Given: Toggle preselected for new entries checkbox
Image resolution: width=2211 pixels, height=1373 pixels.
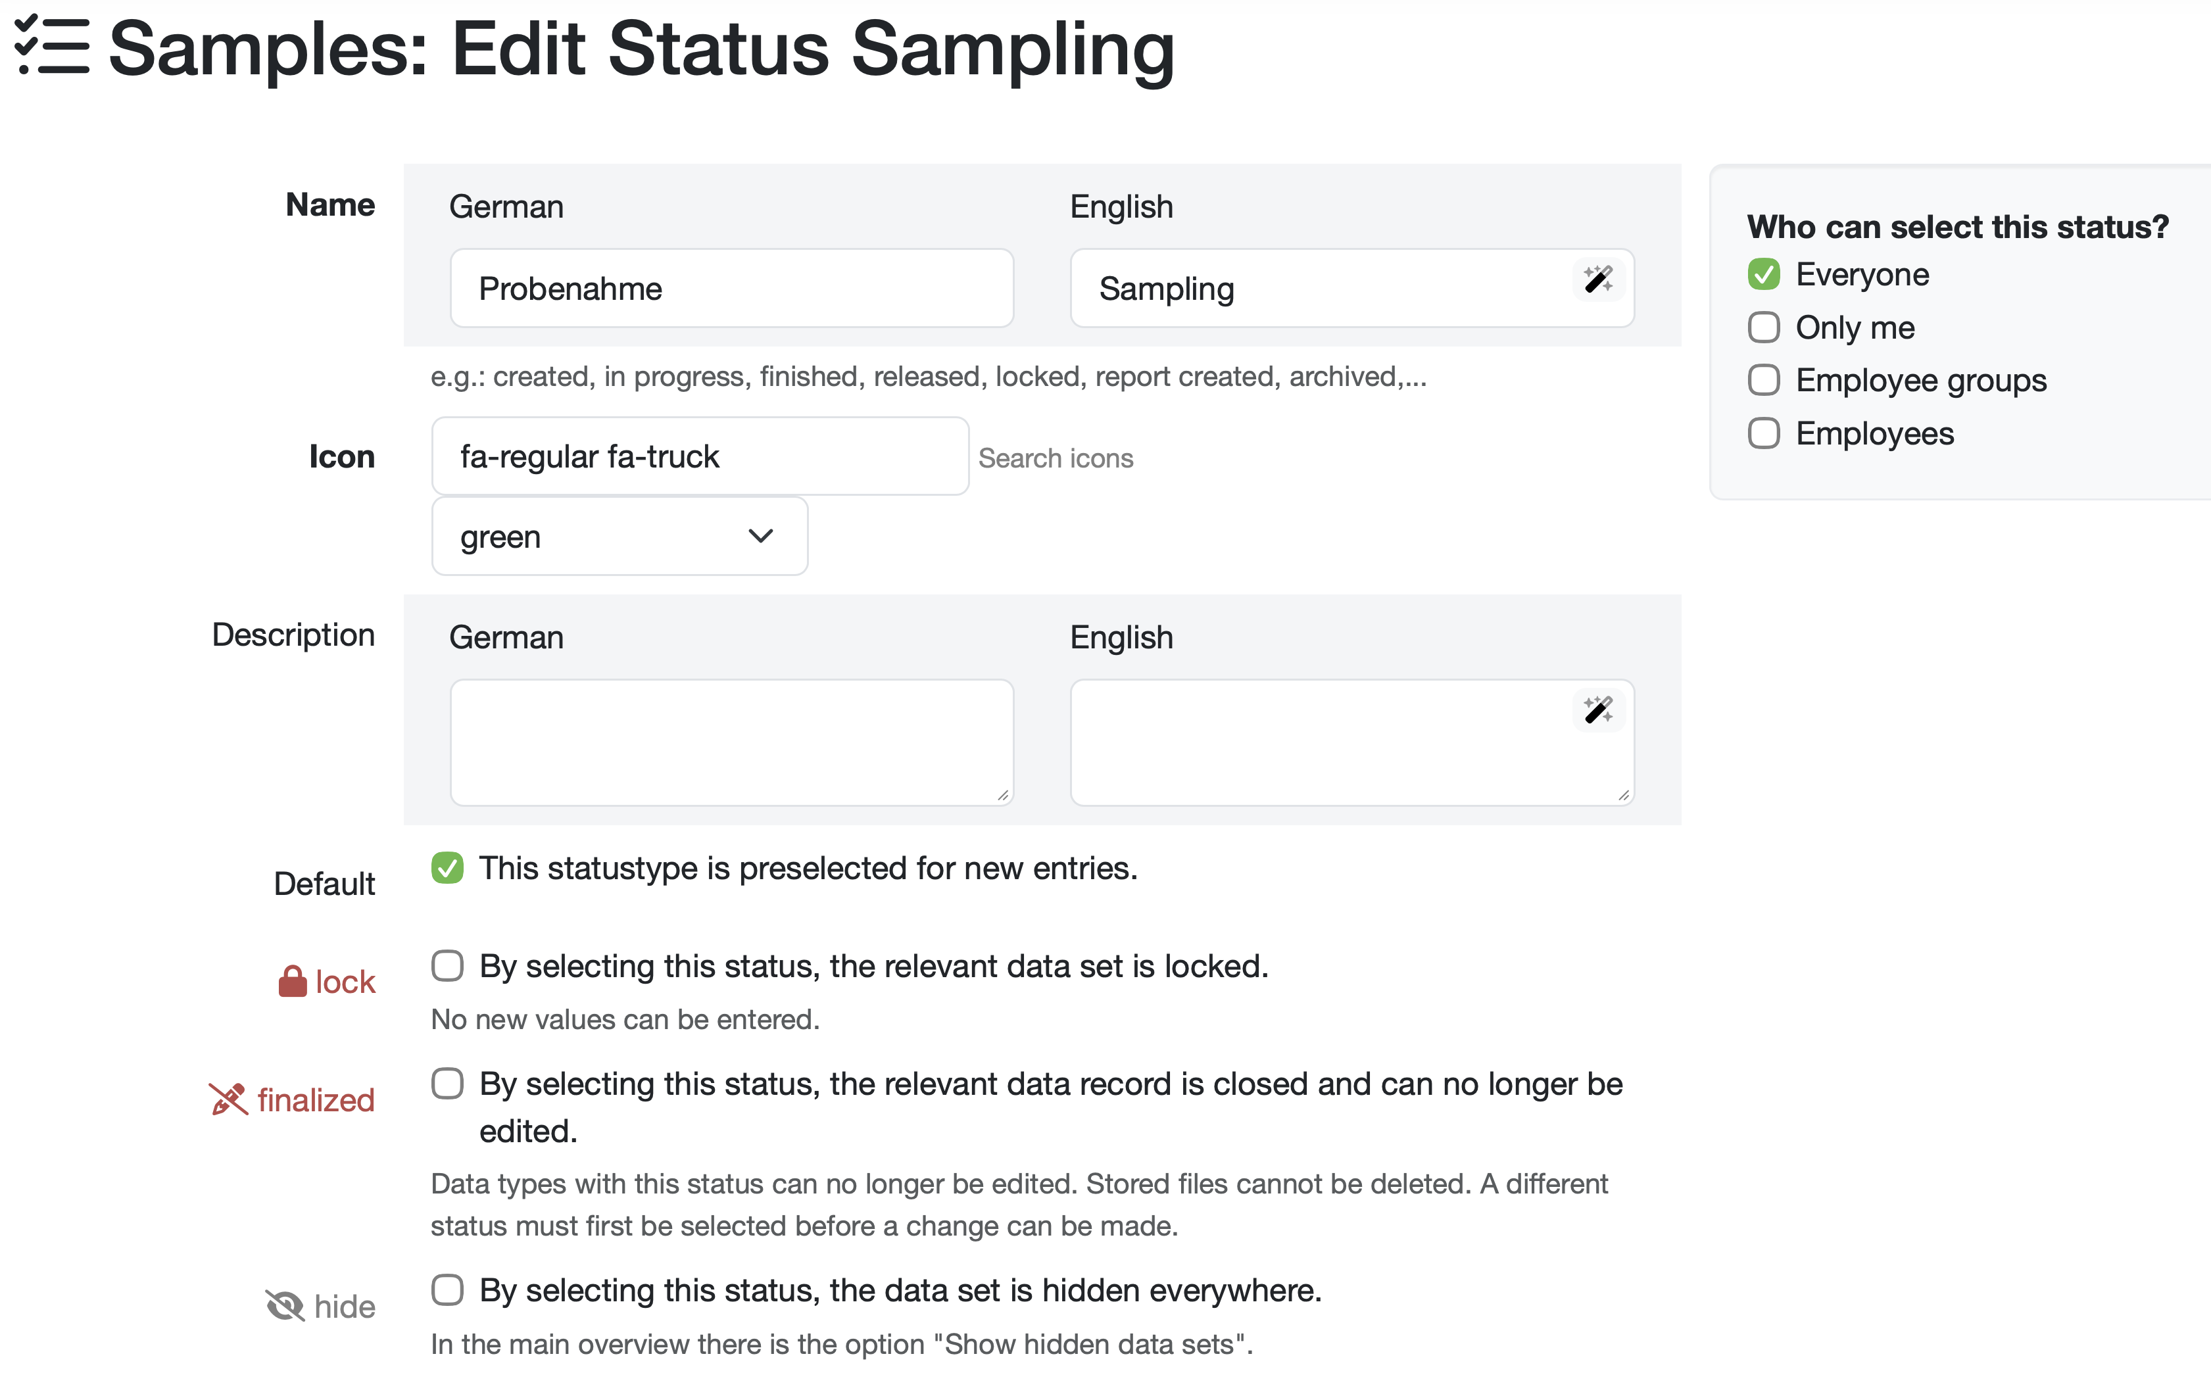Looking at the screenshot, I should click(448, 868).
